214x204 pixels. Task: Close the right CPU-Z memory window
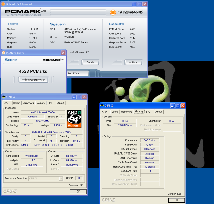(x=183, y=106)
